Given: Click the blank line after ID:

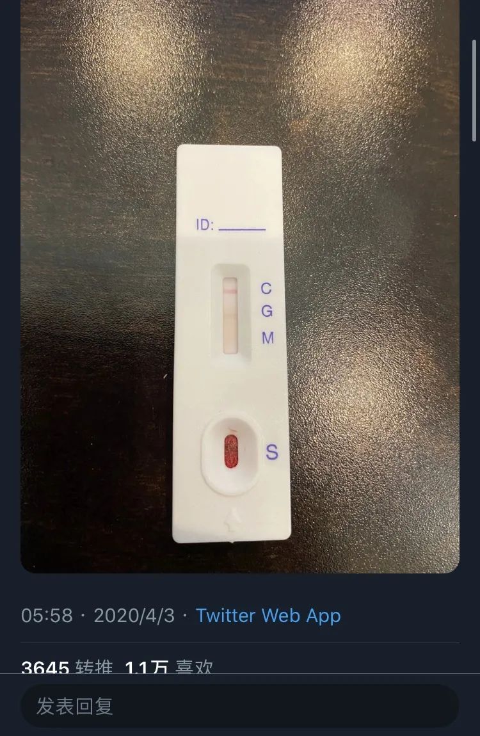Looking at the screenshot, I should click(x=242, y=228).
